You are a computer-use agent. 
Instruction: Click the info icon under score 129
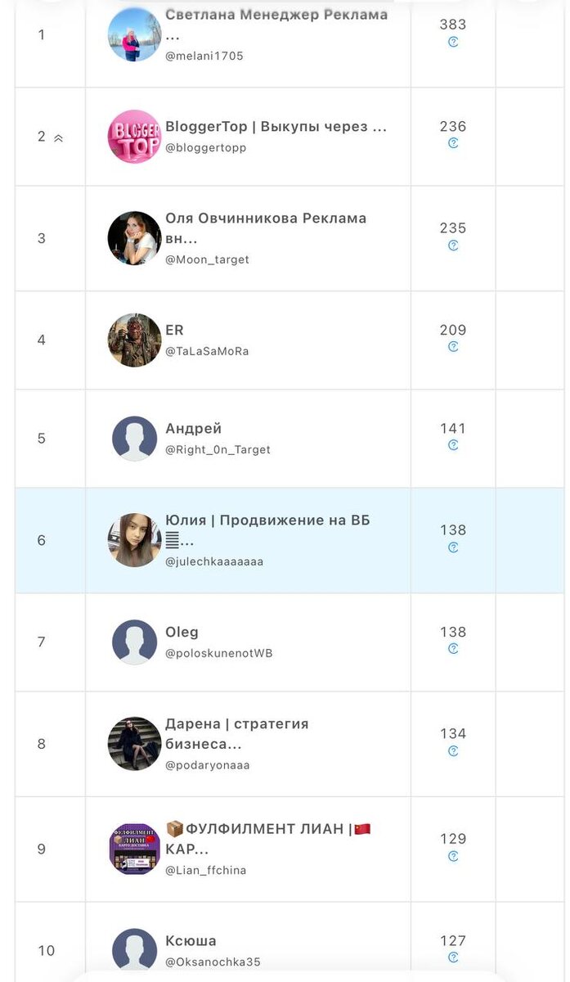point(453,856)
